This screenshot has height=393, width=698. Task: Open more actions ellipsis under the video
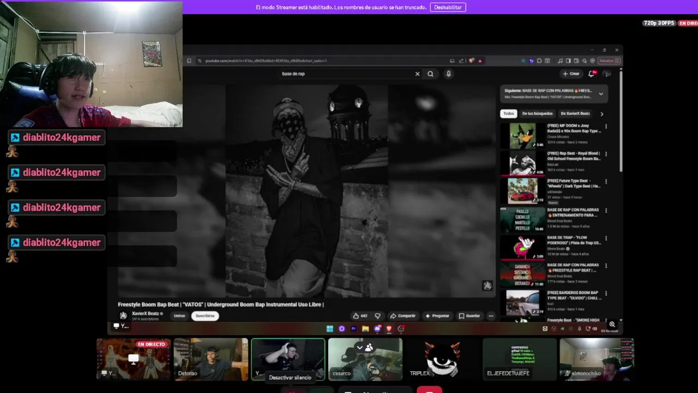[491, 316]
